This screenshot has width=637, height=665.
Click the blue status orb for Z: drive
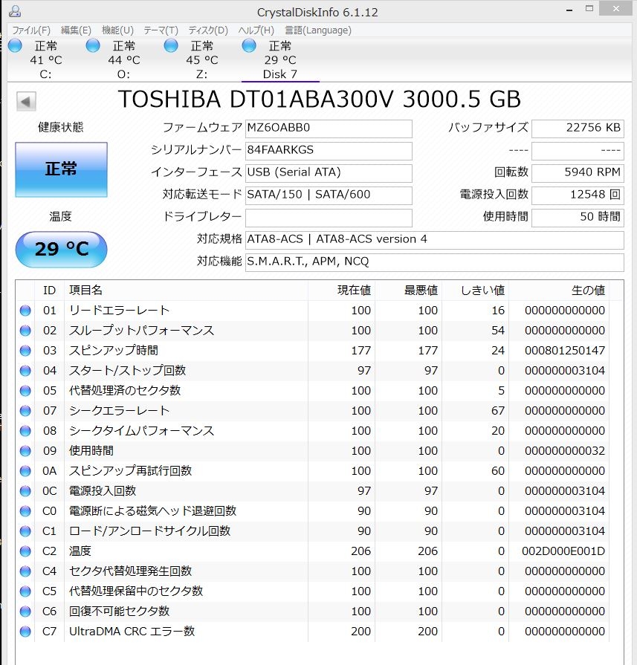coord(171,45)
